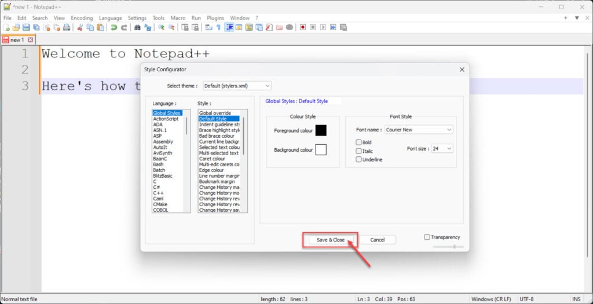593x304 pixels.
Task: Open the Document Map toolbar icon
Action: pyautogui.click(x=249, y=27)
